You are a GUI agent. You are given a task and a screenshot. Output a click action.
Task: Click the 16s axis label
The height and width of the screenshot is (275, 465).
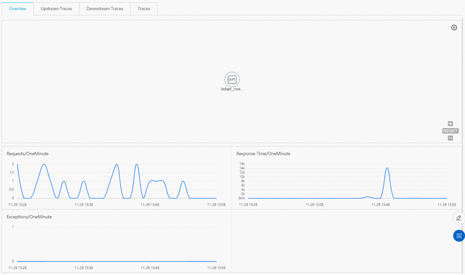[242, 164]
